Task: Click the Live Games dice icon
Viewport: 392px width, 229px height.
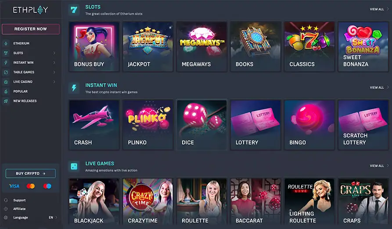Action: (x=74, y=166)
